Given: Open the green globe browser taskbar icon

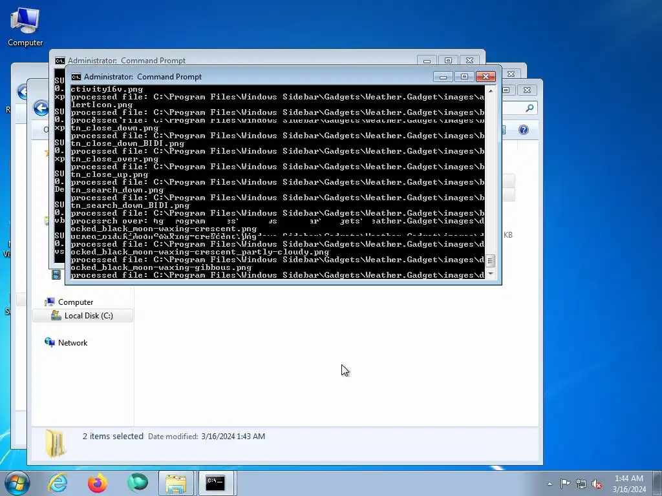Looking at the screenshot, I should 138,483.
